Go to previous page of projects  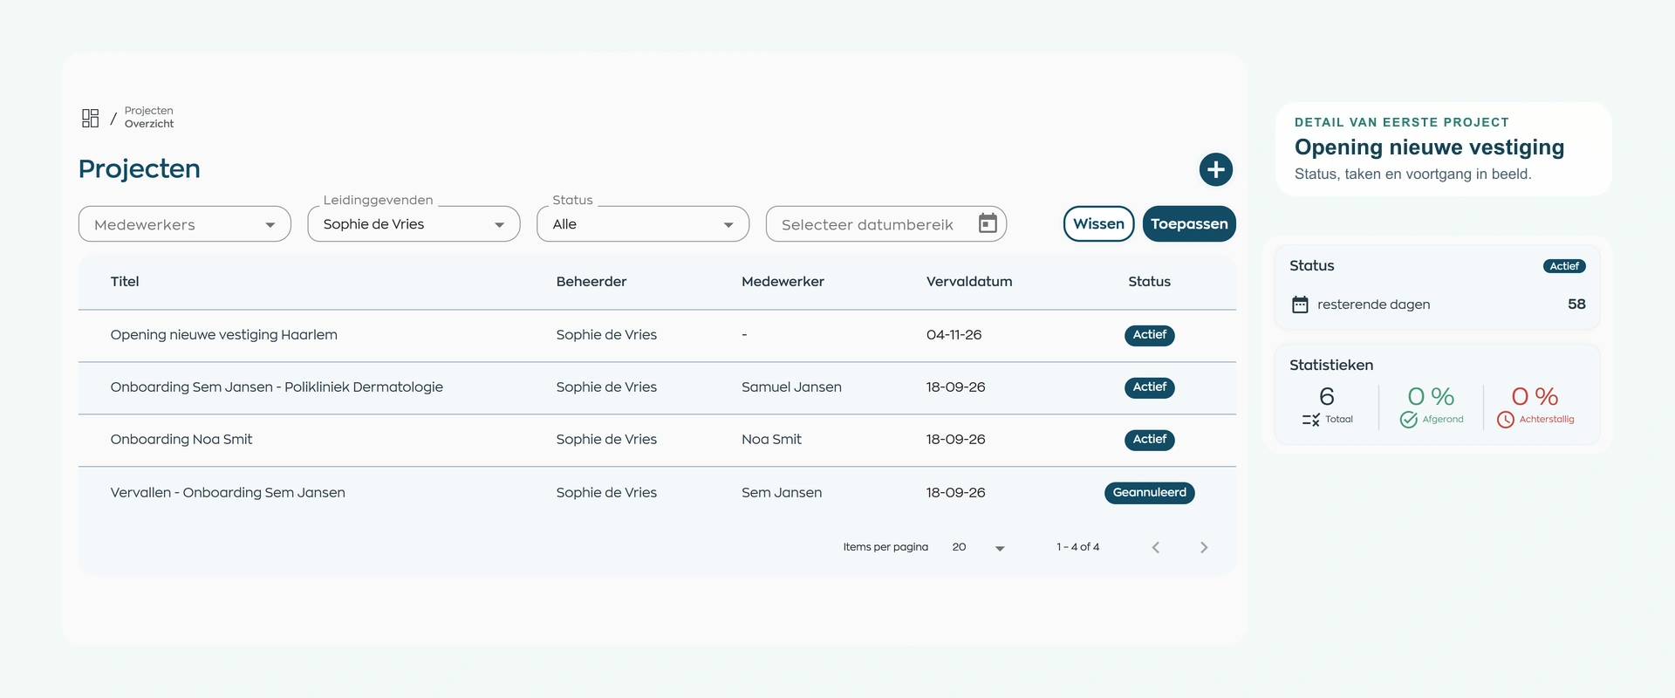tap(1156, 548)
